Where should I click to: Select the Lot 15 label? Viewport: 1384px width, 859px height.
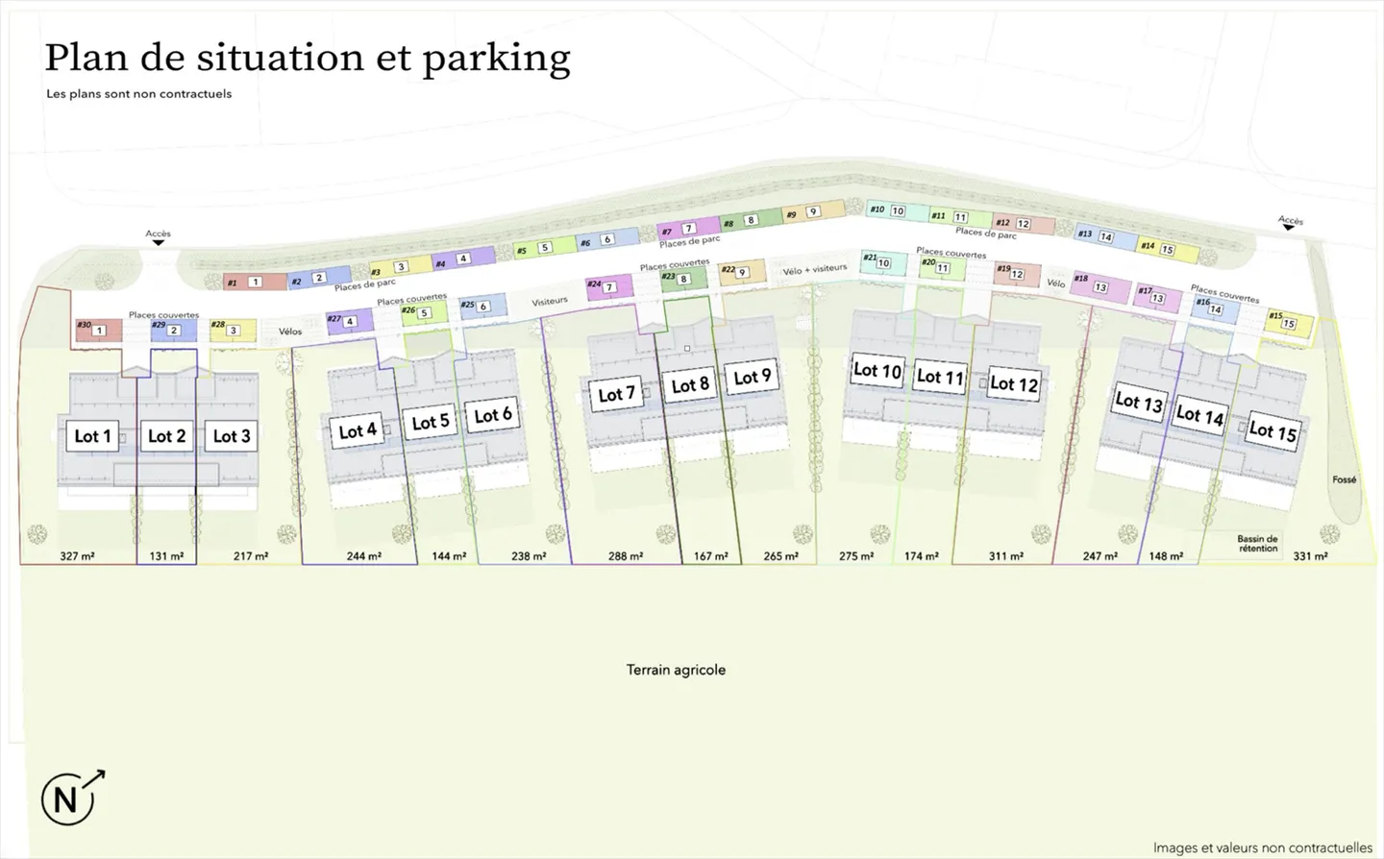pyautogui.click(x=1272, y=431)
